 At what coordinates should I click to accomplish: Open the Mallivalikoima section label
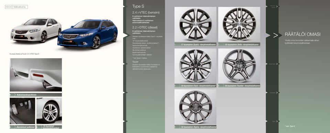click(x=20, y=7)
